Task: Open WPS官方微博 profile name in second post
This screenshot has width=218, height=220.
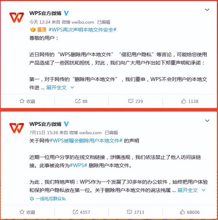Action: tap(45, 124)
